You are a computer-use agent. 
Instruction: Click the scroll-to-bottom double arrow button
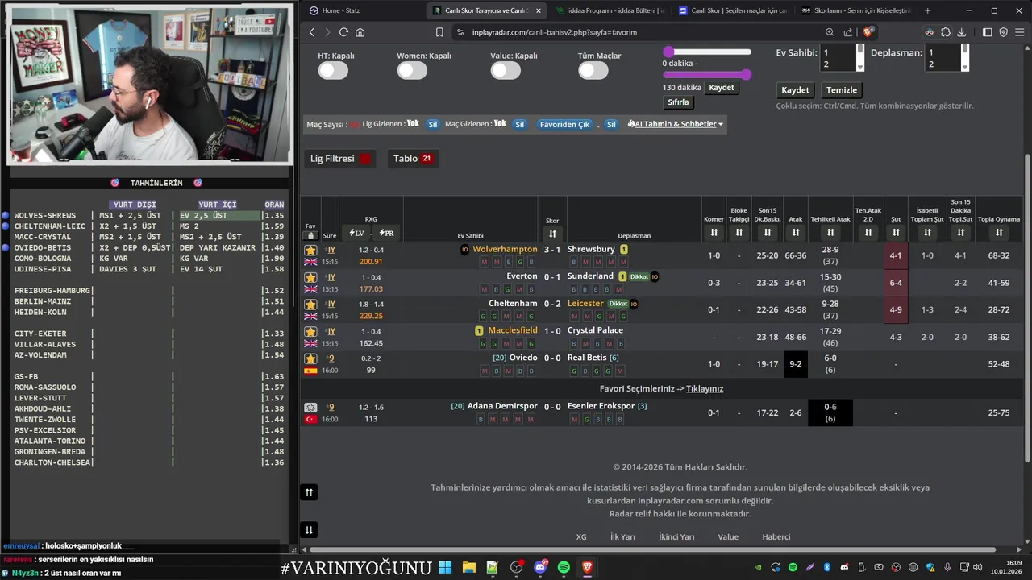click(x=309, y=529)
